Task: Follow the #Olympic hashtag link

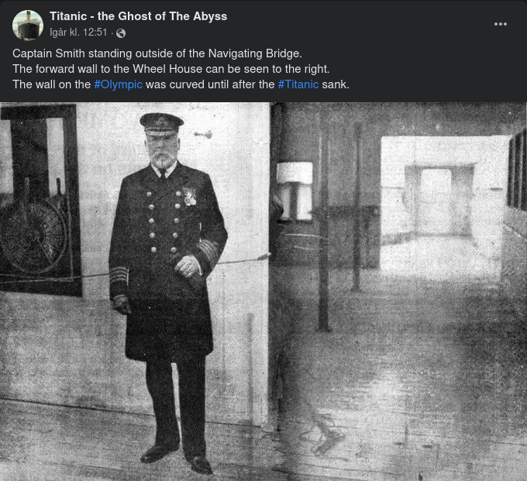Action: tap(119, 84)
